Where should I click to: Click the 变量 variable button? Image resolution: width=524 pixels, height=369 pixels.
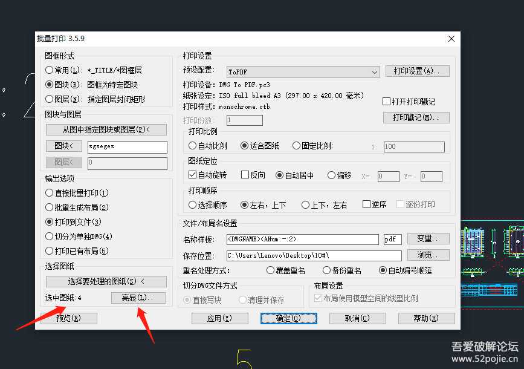(x=428, y=239)
